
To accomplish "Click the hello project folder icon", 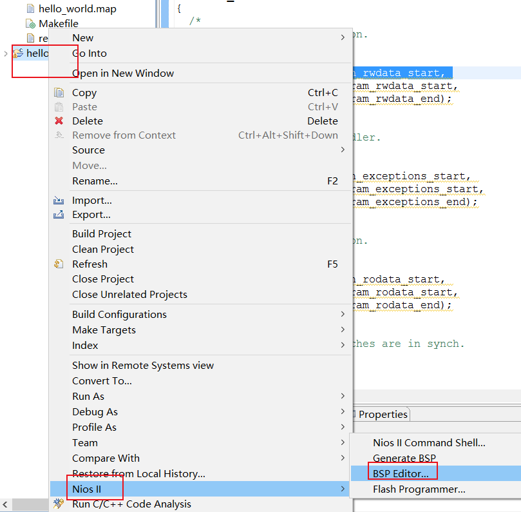I will (18, 53).
